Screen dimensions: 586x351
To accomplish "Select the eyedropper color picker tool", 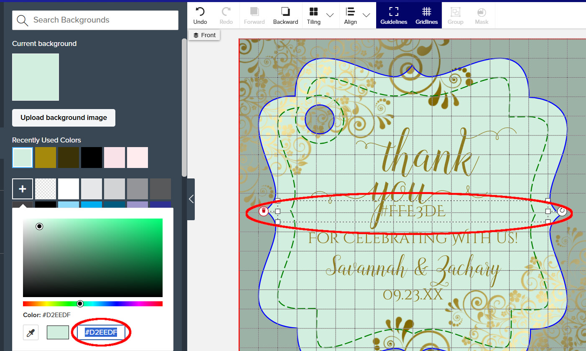I will pyautogui.click(x=31, y=333).
